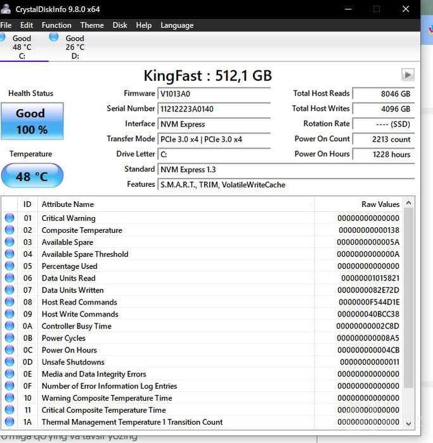The width and height of the screenshot is (433, 443).
Task: Click status icon for Media and Data Integrity Errors
Action: (x=10, y=373)
